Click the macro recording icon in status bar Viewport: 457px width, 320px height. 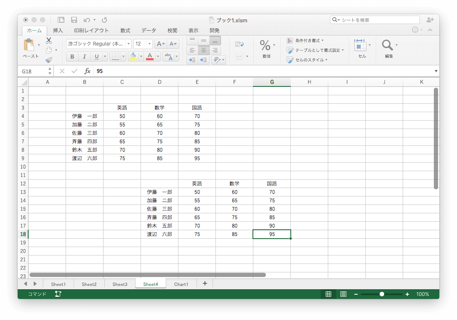click(58, 294)
